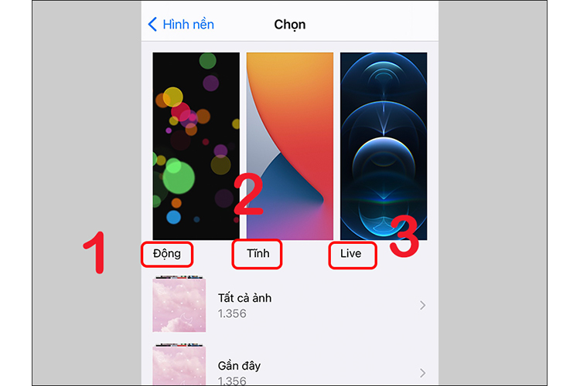Image resolution: width=580 pixels, height=386 pixels.
Task: Tap the Gần đây pink thumbnail
Action: coord(179,364)
